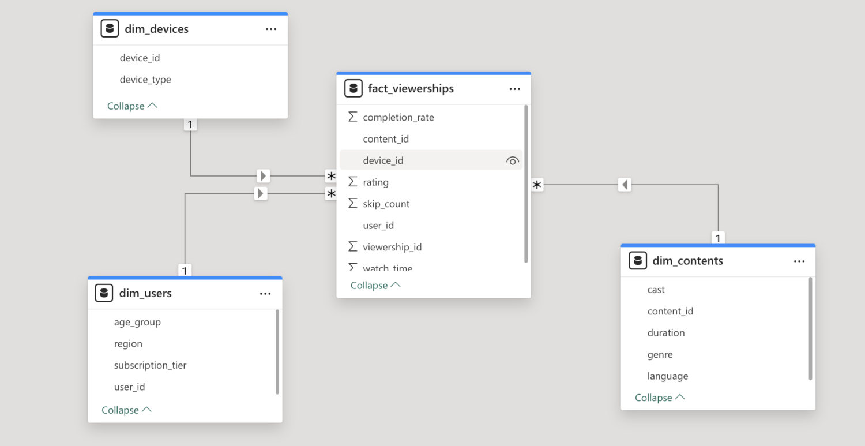This screenshot has height=446, width=865.
Task: Click the database icon on dim_users header
Action: coord(104,293)
